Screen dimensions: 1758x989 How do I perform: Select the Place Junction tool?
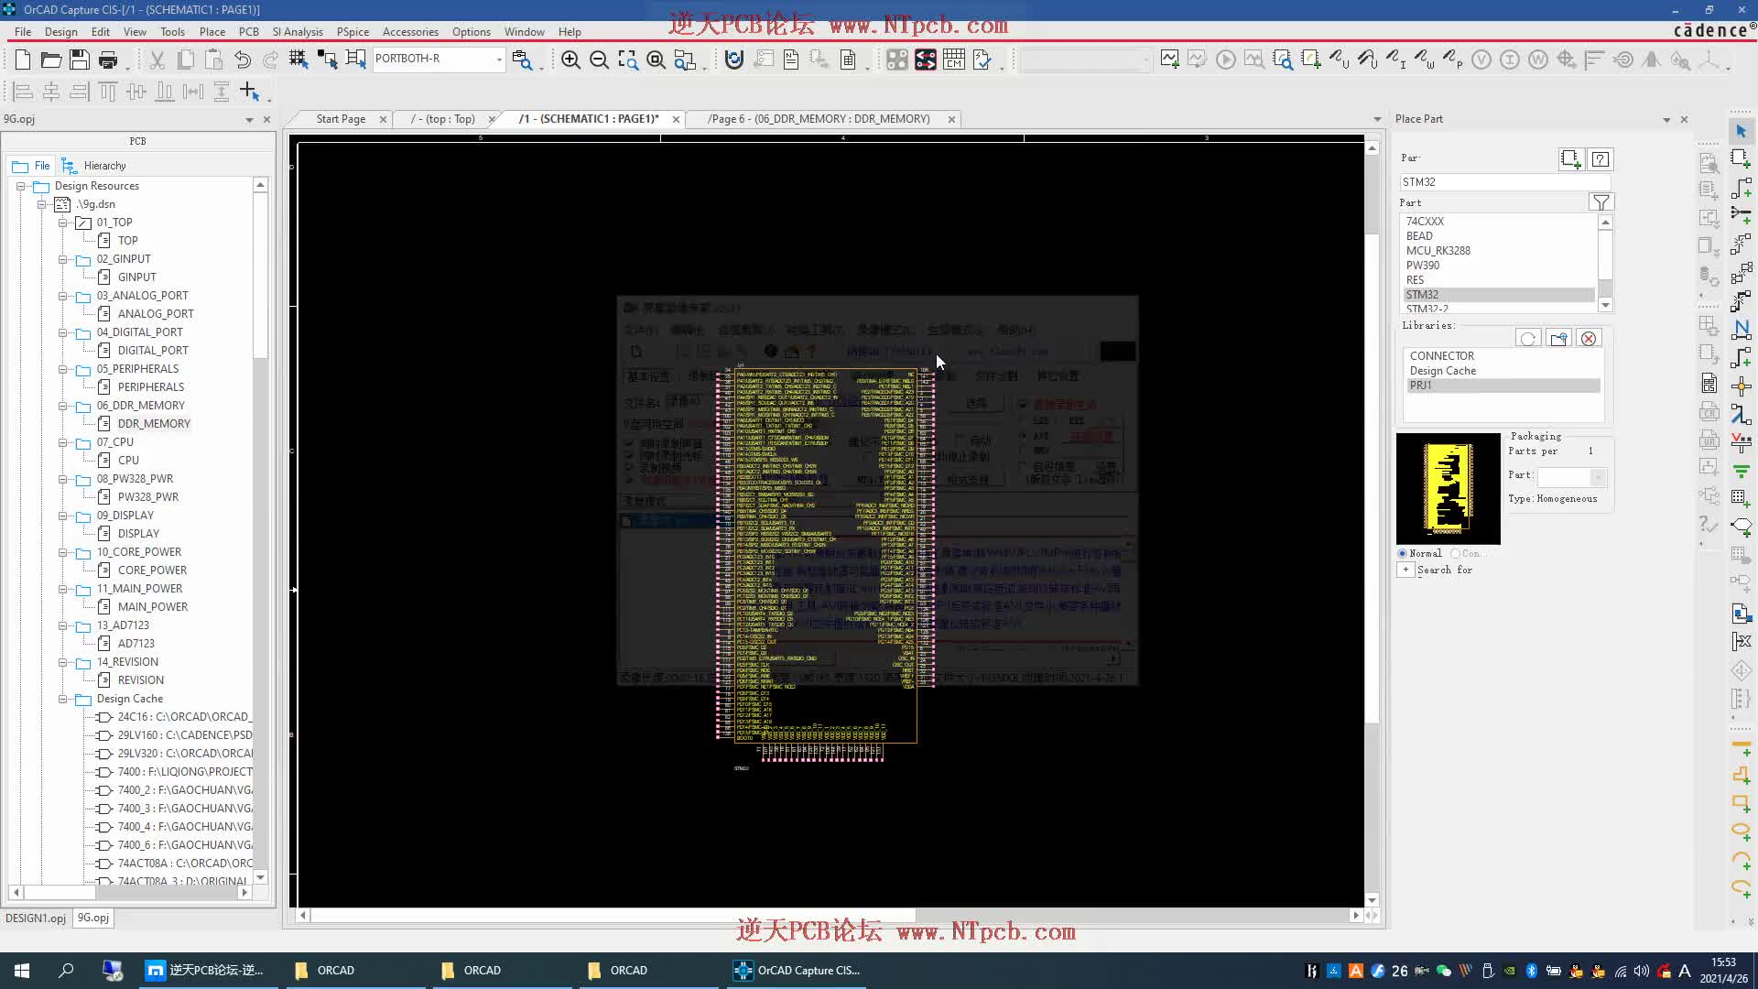coord(1742,386)
